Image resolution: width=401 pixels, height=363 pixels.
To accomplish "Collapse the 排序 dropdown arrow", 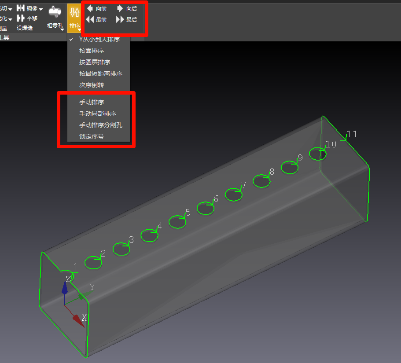I will click(x=79, y=29).
